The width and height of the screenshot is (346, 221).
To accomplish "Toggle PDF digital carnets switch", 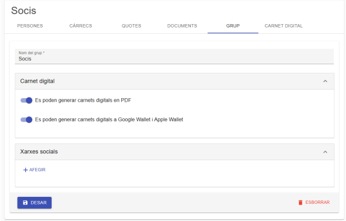I will pyautogui.click(x=26, y=100).
